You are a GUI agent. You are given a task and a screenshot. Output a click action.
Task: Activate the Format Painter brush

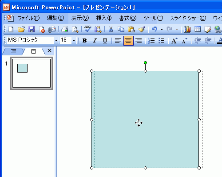142,29
